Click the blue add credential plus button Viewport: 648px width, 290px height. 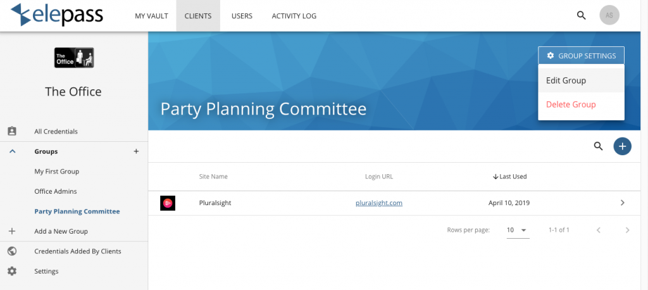click(x=622, y=146)
